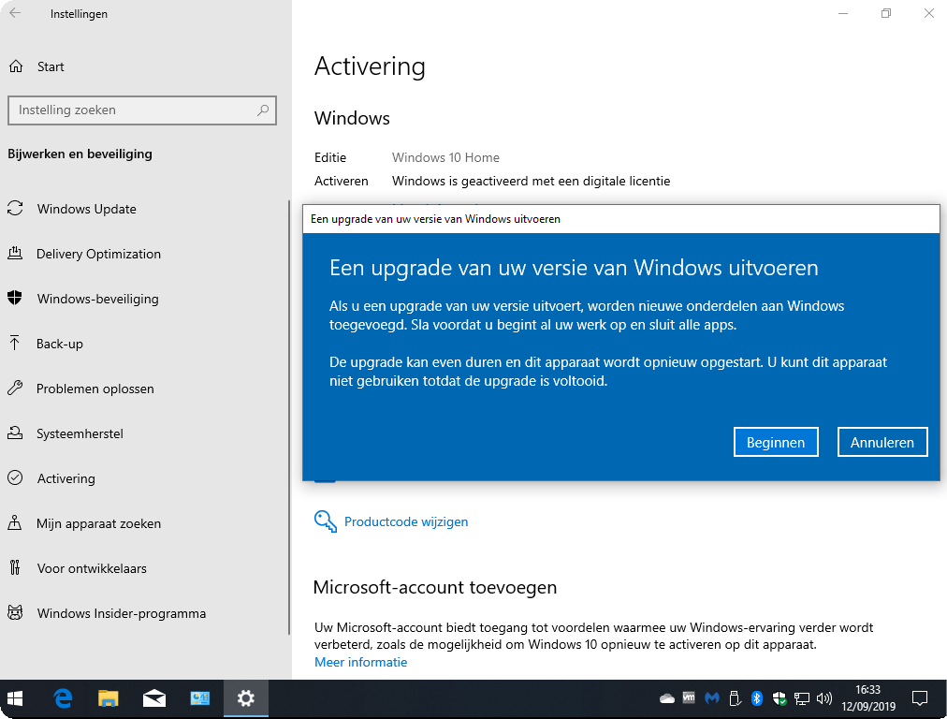Click the Windows-beveiliging shield icon

15,299
